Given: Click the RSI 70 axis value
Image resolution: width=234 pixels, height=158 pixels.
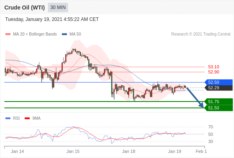Looking at the screenshot, I should pyautogui.click(x=211, y=127).
